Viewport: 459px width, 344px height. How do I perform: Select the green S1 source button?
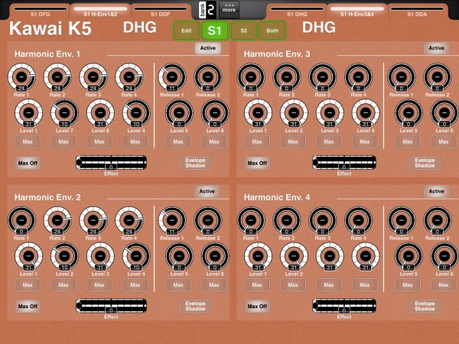(214, 31)
